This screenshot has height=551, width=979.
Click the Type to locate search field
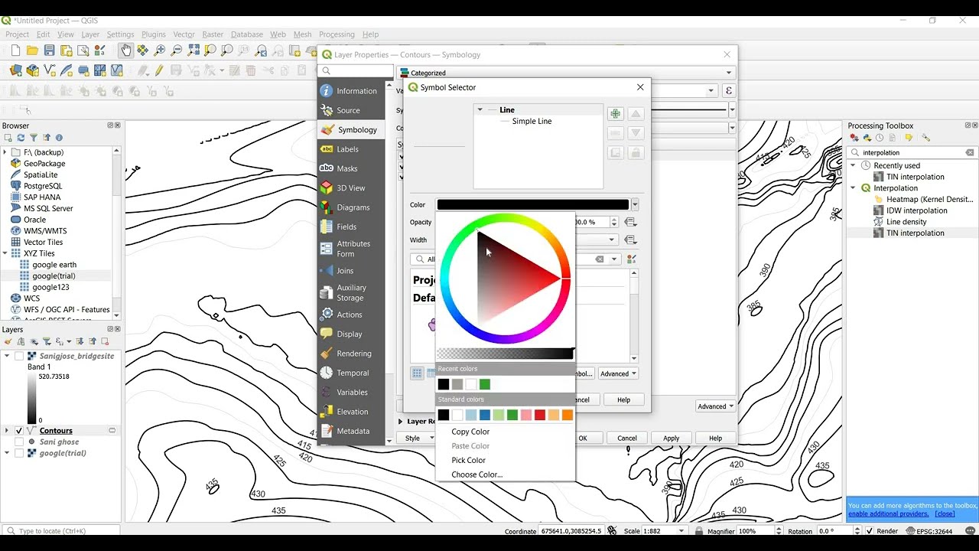click(x=61, y=531)
